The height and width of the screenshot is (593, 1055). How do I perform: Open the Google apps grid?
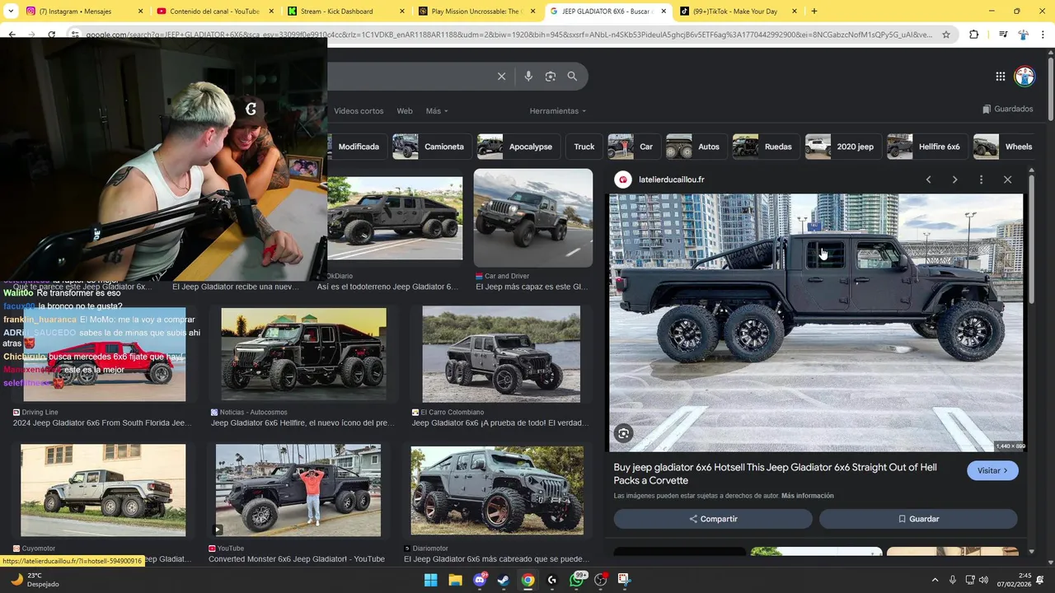pyautogui.click(x=1000, y=77)
